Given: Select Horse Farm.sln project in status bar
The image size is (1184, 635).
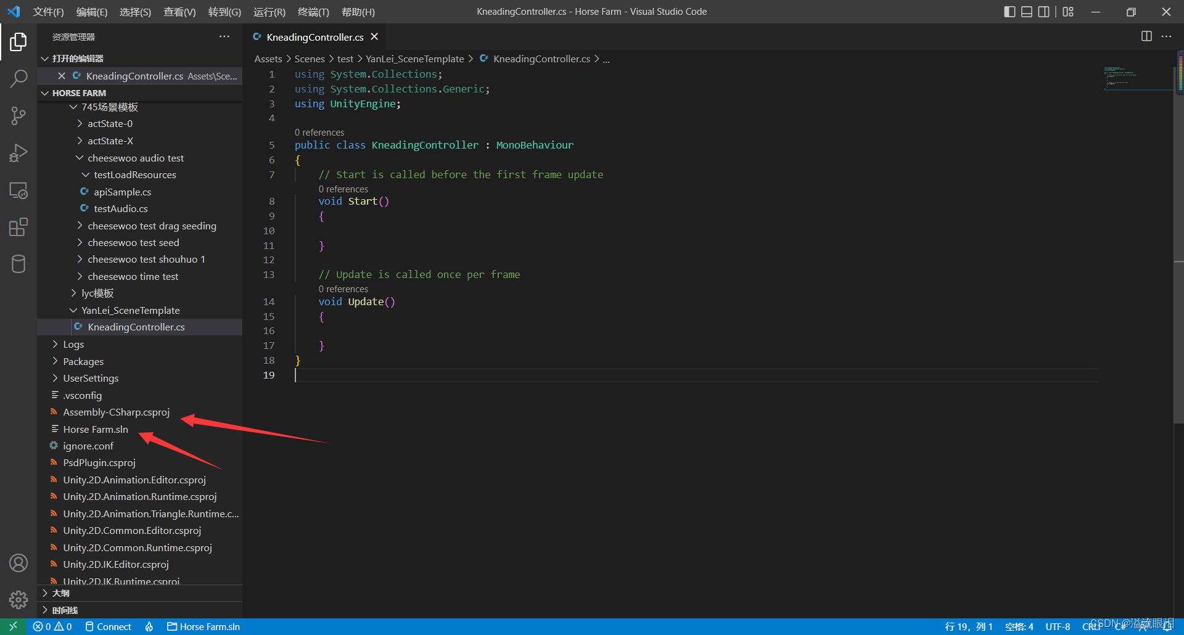Looking at the screenshot, I should 203,626.
